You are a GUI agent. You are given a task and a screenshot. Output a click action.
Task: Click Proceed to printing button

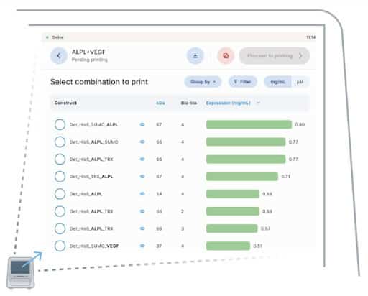tap(275, 56)
